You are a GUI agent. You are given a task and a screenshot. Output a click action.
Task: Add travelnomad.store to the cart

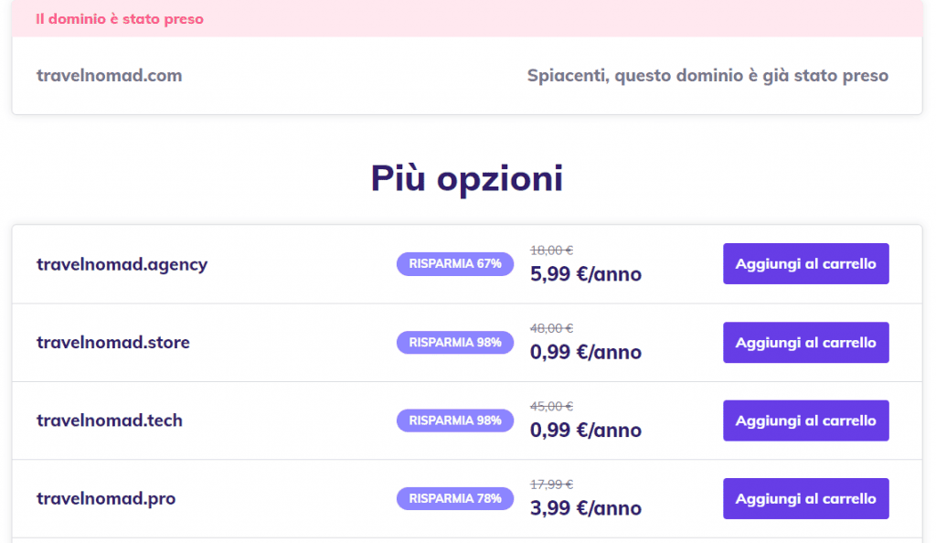click(805, 343)
